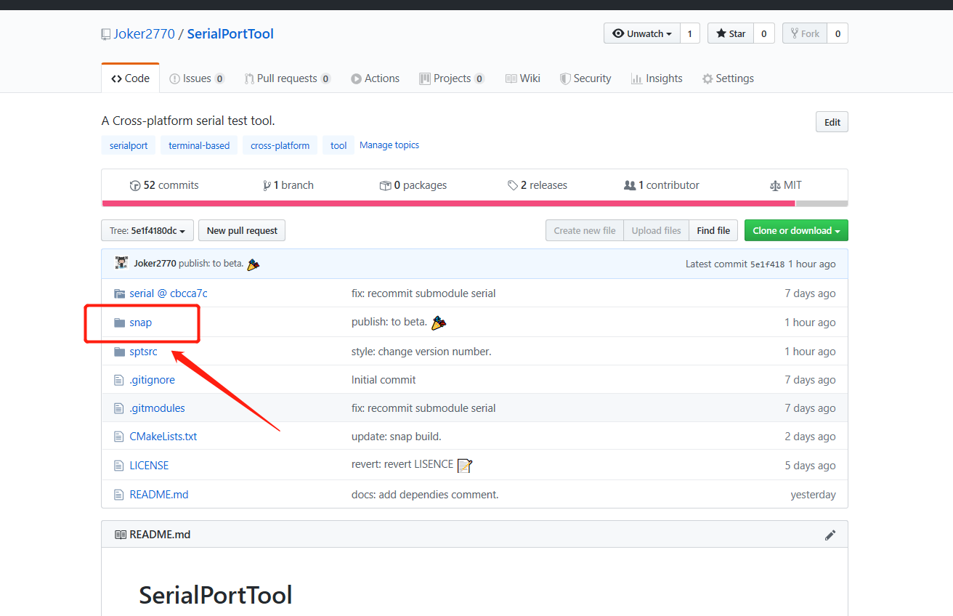Open the serial @ cbcca7c submodule
The width and height of the screenshot is (953, 616).
coord(169,293)
